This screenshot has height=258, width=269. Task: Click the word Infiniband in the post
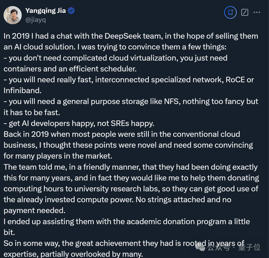(22, 90)
